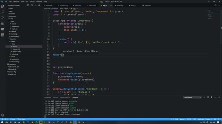Screen dimensions: 222x124
Task: Open the Search view in activity bar
Action: point(3,12)
